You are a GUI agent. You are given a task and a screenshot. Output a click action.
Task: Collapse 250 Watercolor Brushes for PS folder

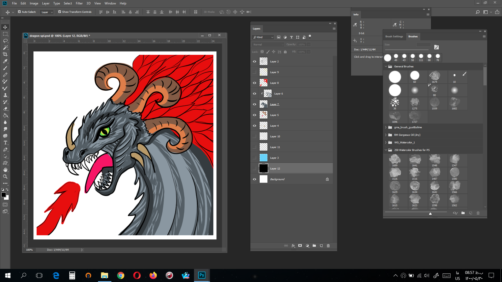coord(386,150)
